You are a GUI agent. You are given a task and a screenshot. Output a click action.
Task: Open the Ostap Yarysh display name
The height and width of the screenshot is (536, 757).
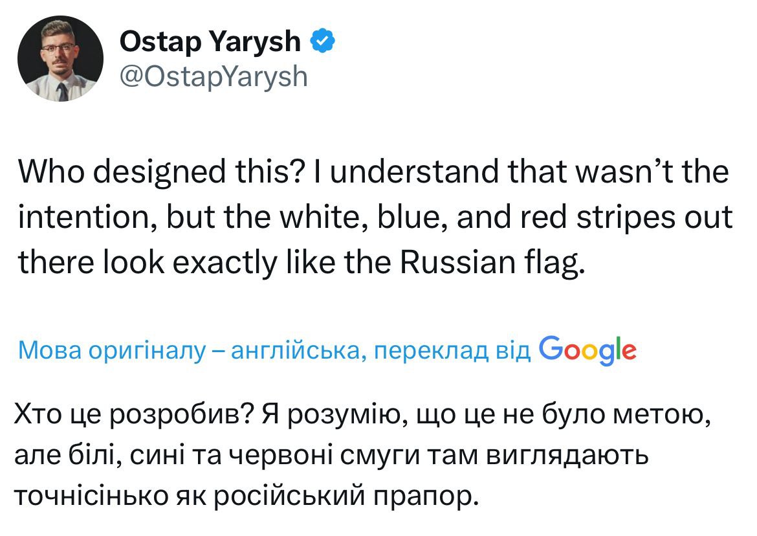(x=210, y=43)
